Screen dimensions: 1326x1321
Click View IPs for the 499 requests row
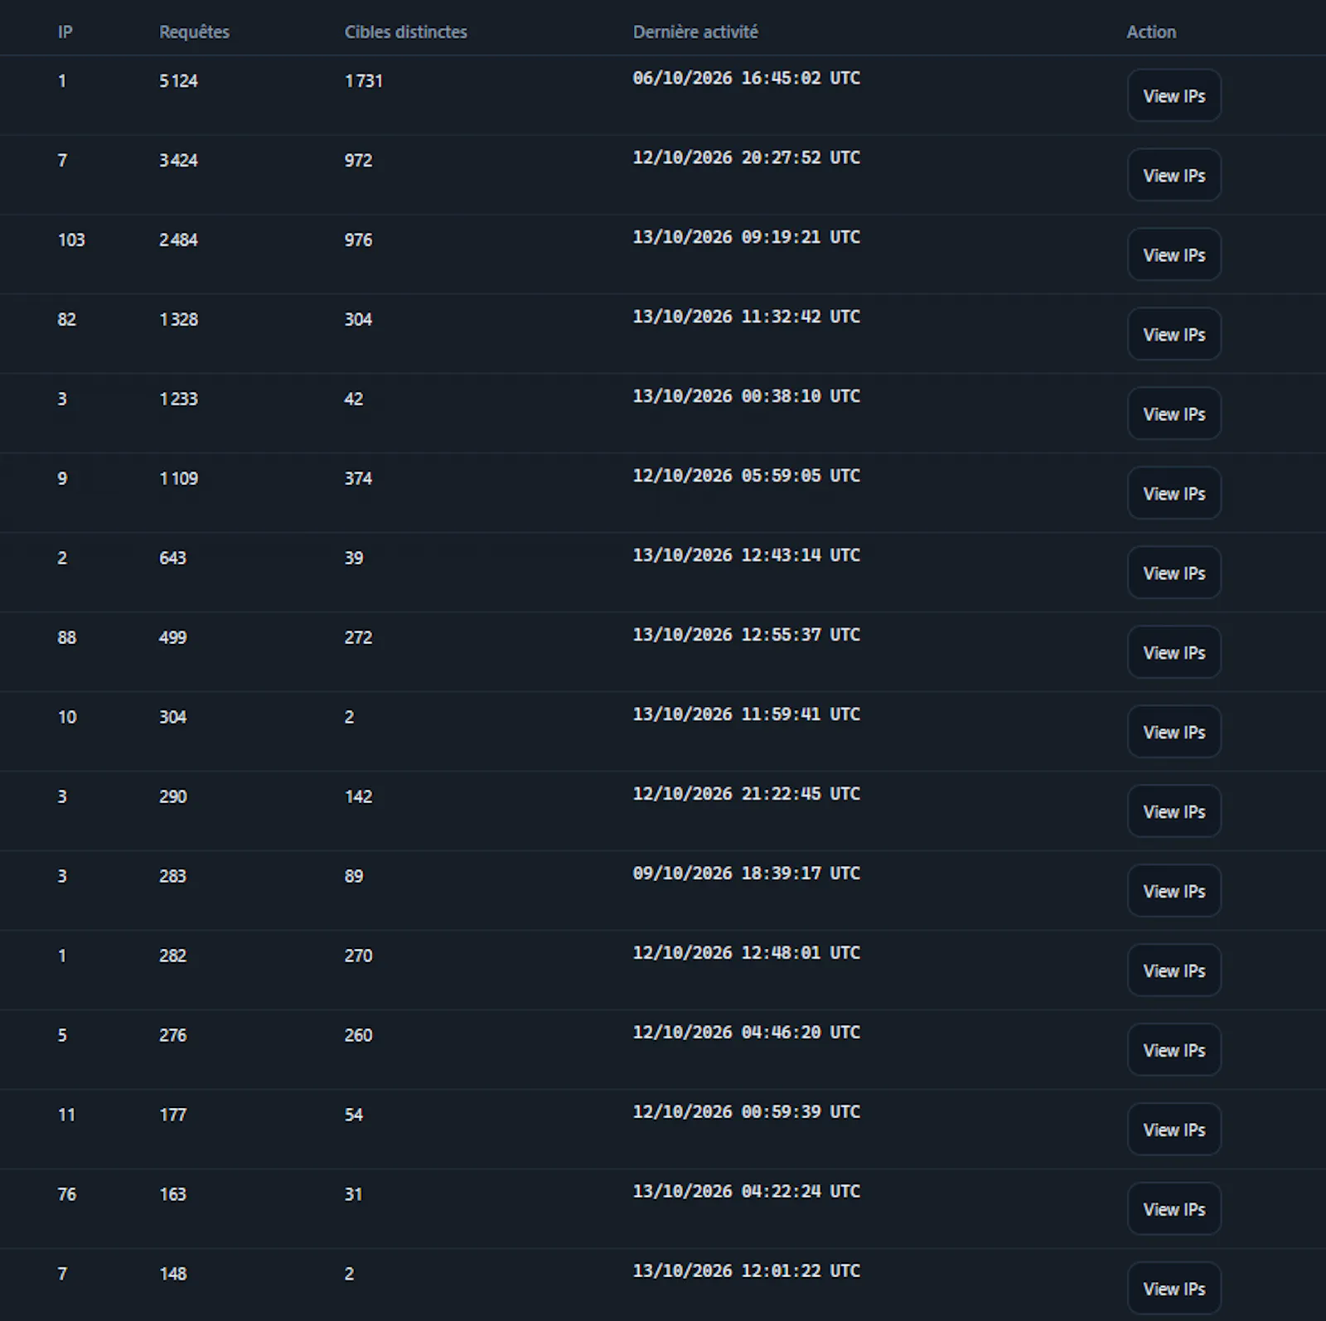point(1174,653)
